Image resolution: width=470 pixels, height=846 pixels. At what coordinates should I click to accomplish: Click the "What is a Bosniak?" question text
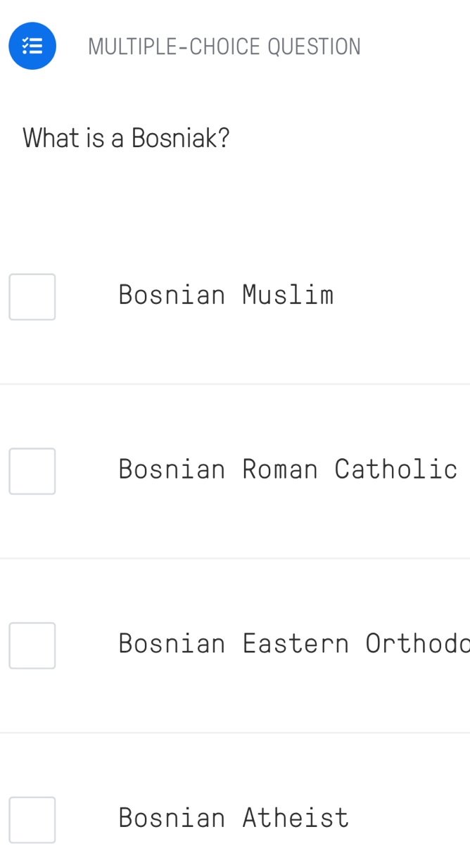127,138
